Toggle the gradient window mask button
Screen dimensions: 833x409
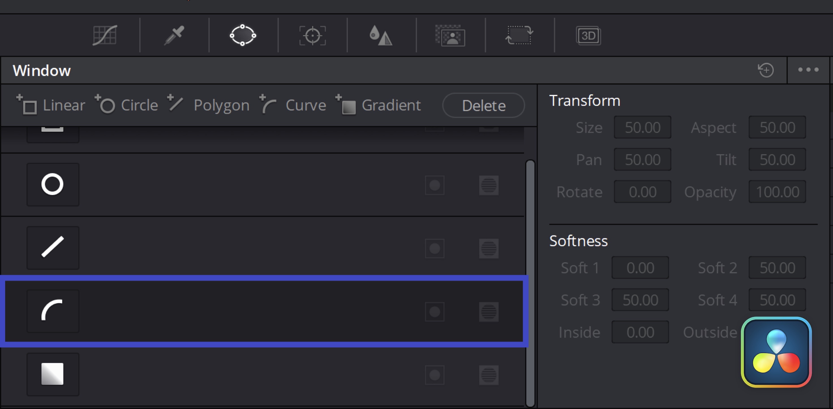coord(489,375)
